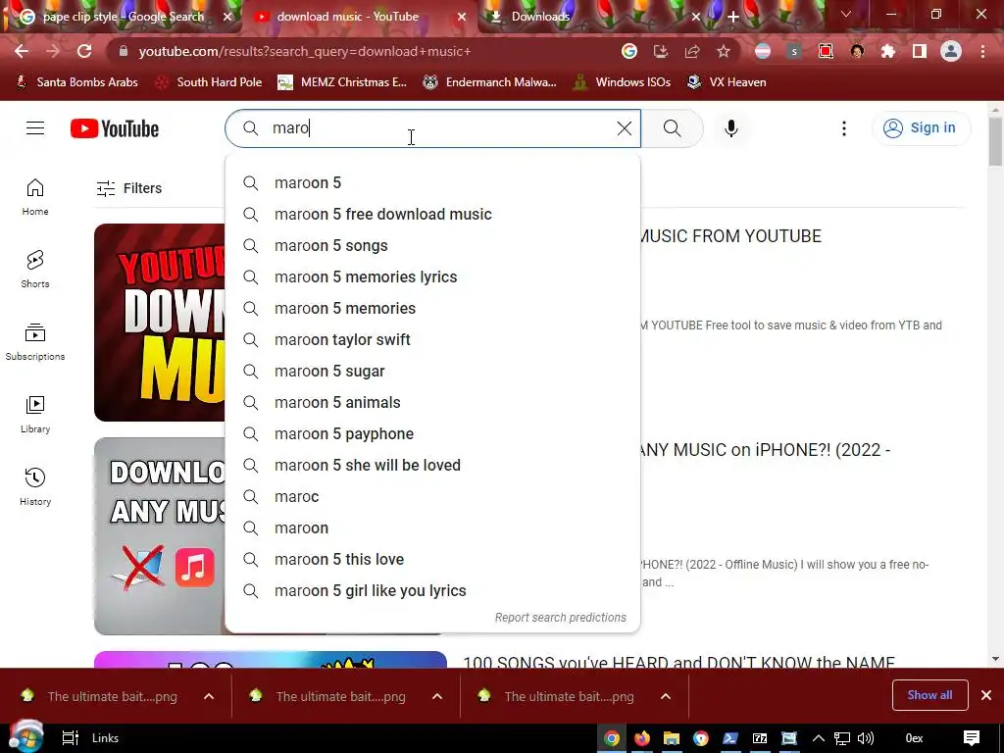Expand third downloaded file options chevron
The width and height of the screenshot is (1004, 753).
point(666,696)
